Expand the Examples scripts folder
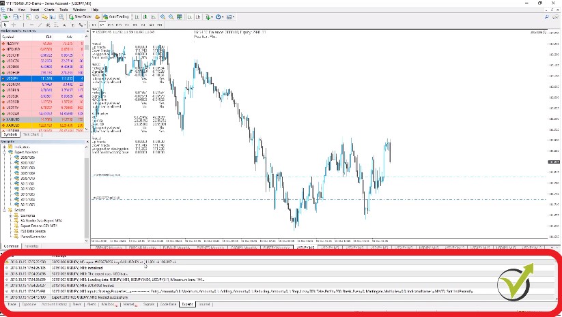The height and width of the screenshot is (317, 562). pos(11,215)
